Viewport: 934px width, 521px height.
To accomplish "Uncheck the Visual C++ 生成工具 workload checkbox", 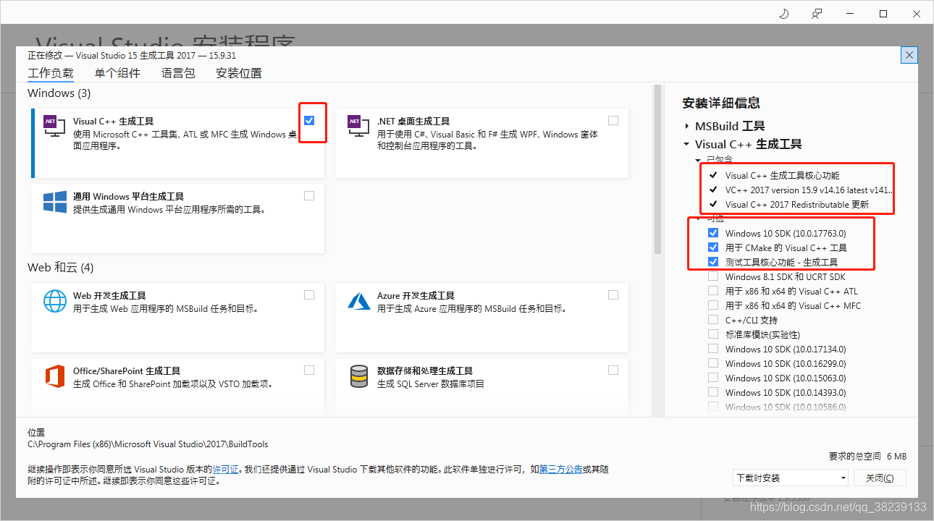I will [x=310, y=120].
